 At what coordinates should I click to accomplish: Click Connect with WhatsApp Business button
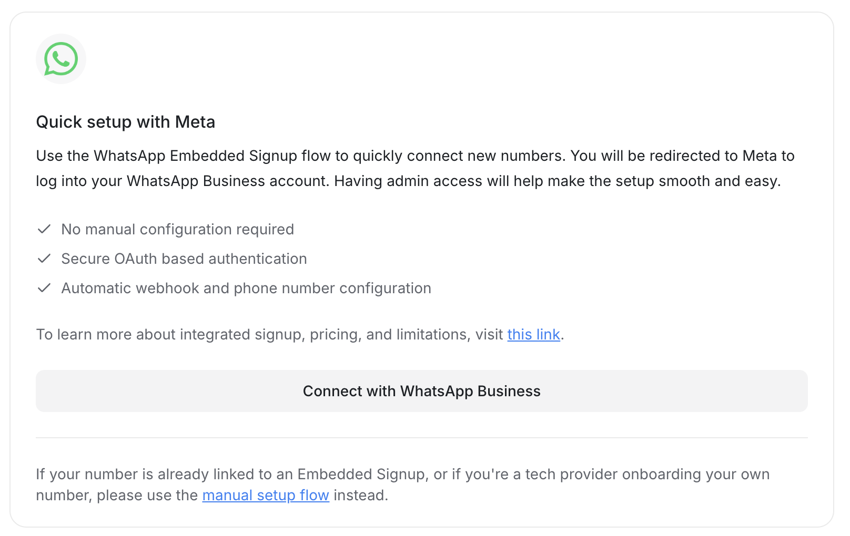click(422, 391)
